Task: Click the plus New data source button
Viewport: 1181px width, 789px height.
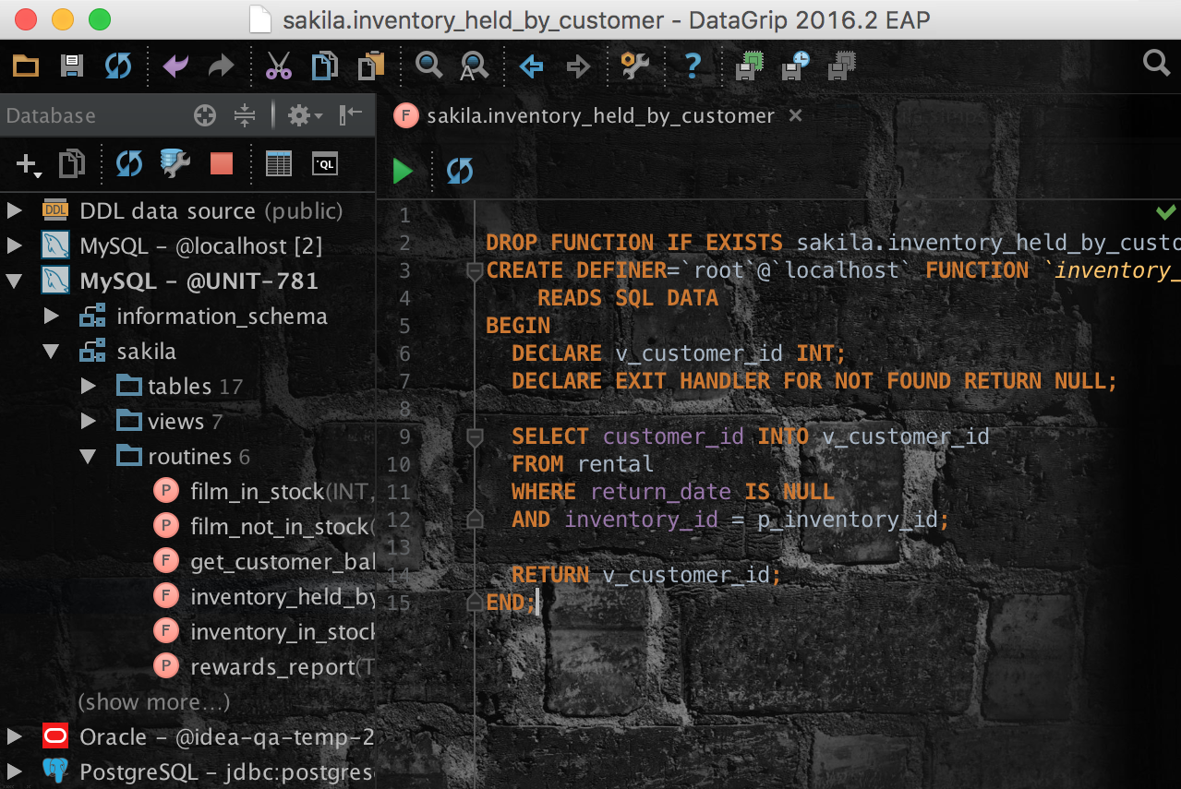Action: click(29, 164)
